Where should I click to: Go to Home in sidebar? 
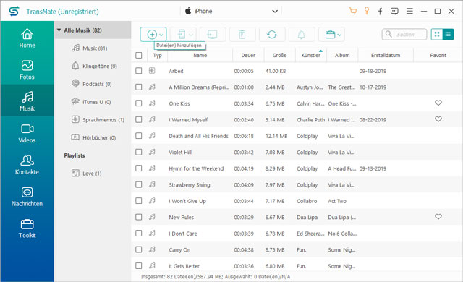(27, 38)
